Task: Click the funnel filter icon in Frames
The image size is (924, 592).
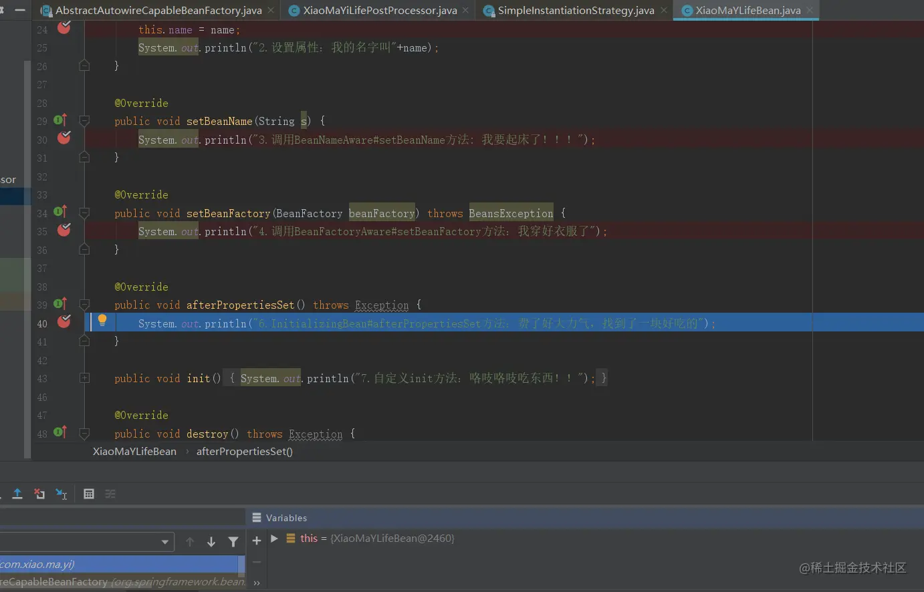Action: [233, 542]
